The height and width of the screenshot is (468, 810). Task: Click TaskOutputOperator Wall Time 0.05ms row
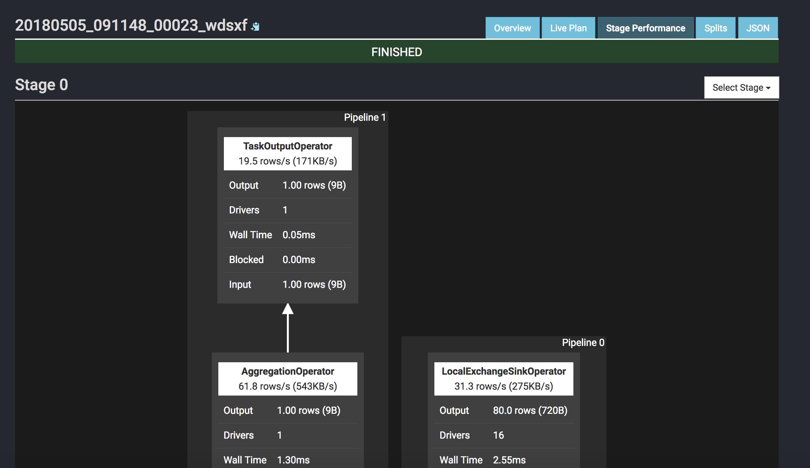click(288, 235)
